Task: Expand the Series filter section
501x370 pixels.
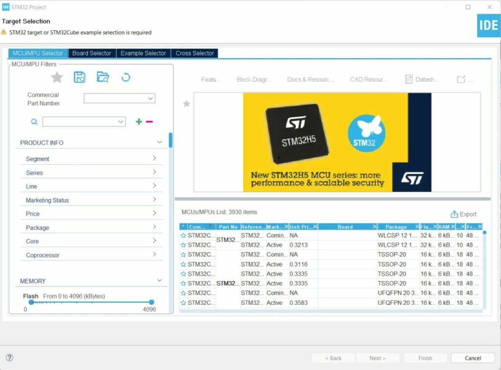Action: pyautogui.click(x=154, y=173)
